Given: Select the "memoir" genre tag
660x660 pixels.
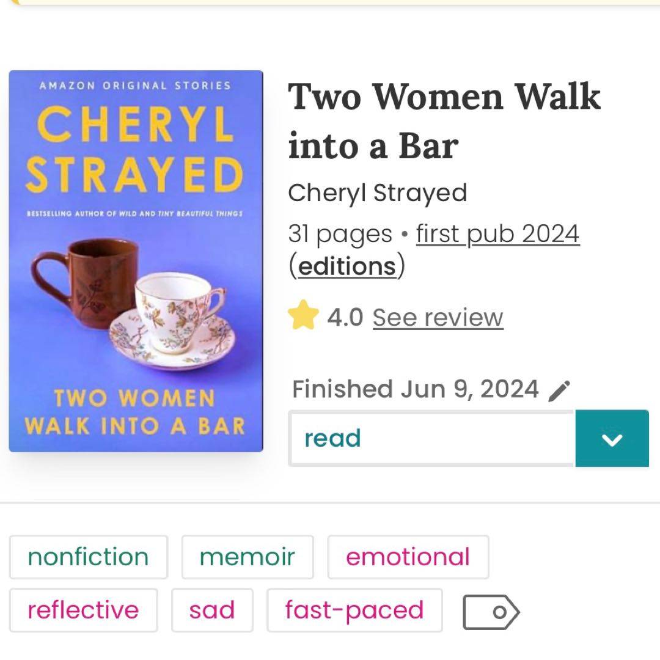Looking at the screenshot, I should pyautogui.click(x=248, y=557).
